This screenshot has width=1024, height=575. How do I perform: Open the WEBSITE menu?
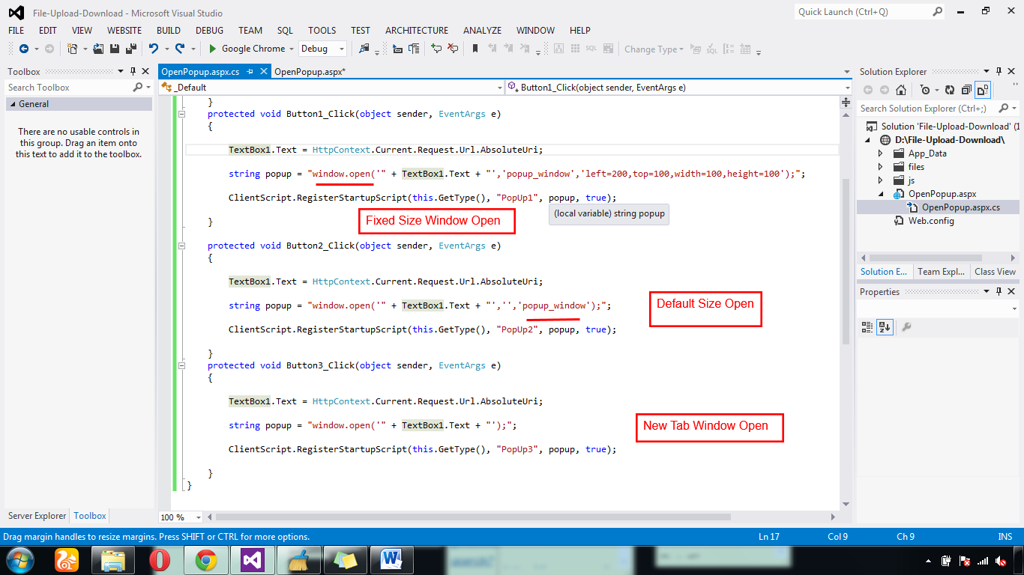coord(124,30)
